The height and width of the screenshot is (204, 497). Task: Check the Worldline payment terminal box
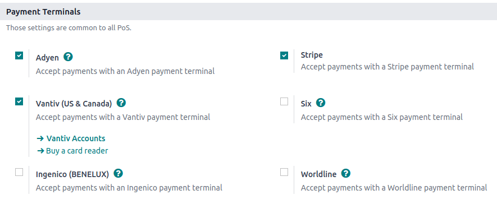(x=284, y=172)
